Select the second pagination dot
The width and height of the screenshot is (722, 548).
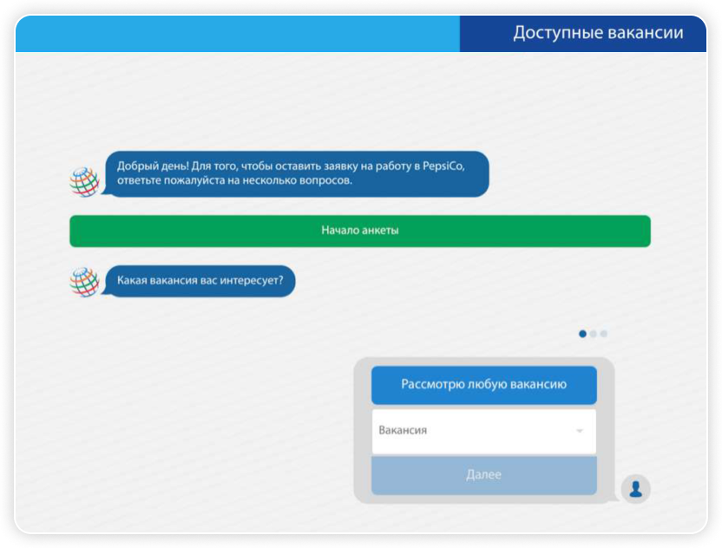point(594,333)
